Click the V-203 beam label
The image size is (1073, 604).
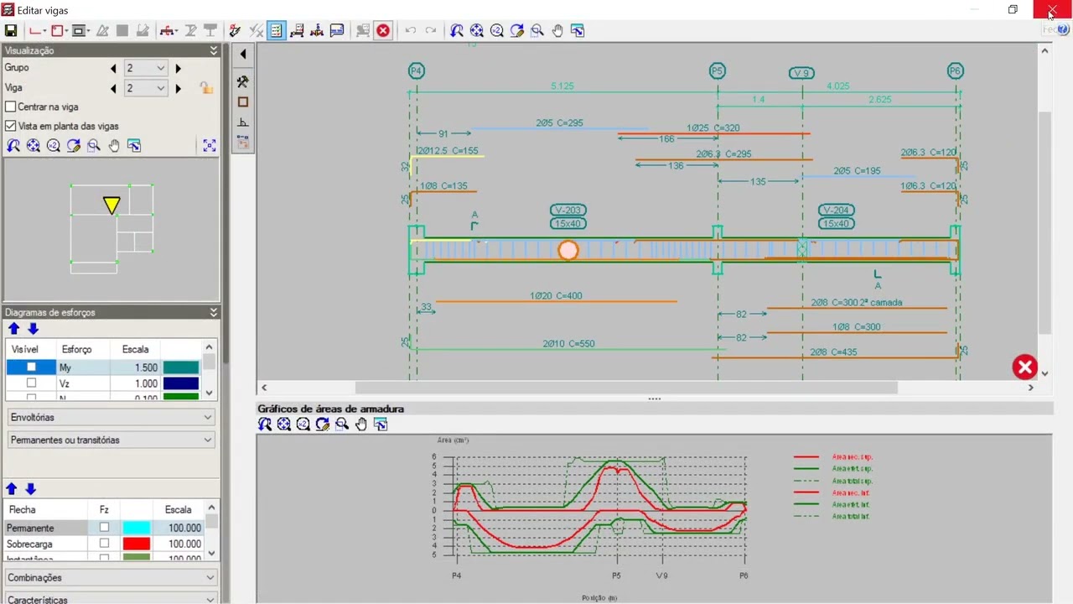click(x=568, y=210)
